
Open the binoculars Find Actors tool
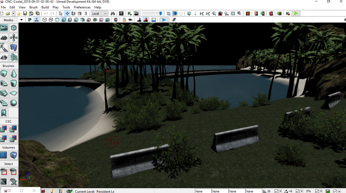point(113,14)
